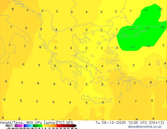Click the 'Height/Temp. 850 hPa' map title
Viewport: 167px width, 129px height.
pyautogui.click(x=21, y=123)
